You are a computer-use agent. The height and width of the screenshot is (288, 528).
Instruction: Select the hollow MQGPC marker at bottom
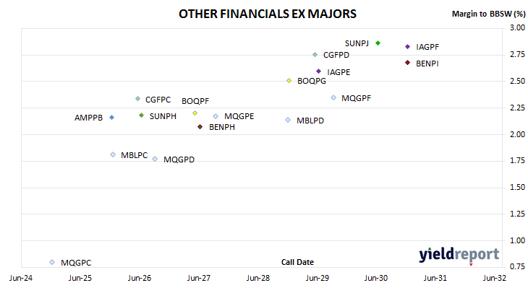(52, 262)
